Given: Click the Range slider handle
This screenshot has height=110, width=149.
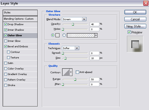Looking at the screenshot, I should pyautogui.click(x=75, y=79).
